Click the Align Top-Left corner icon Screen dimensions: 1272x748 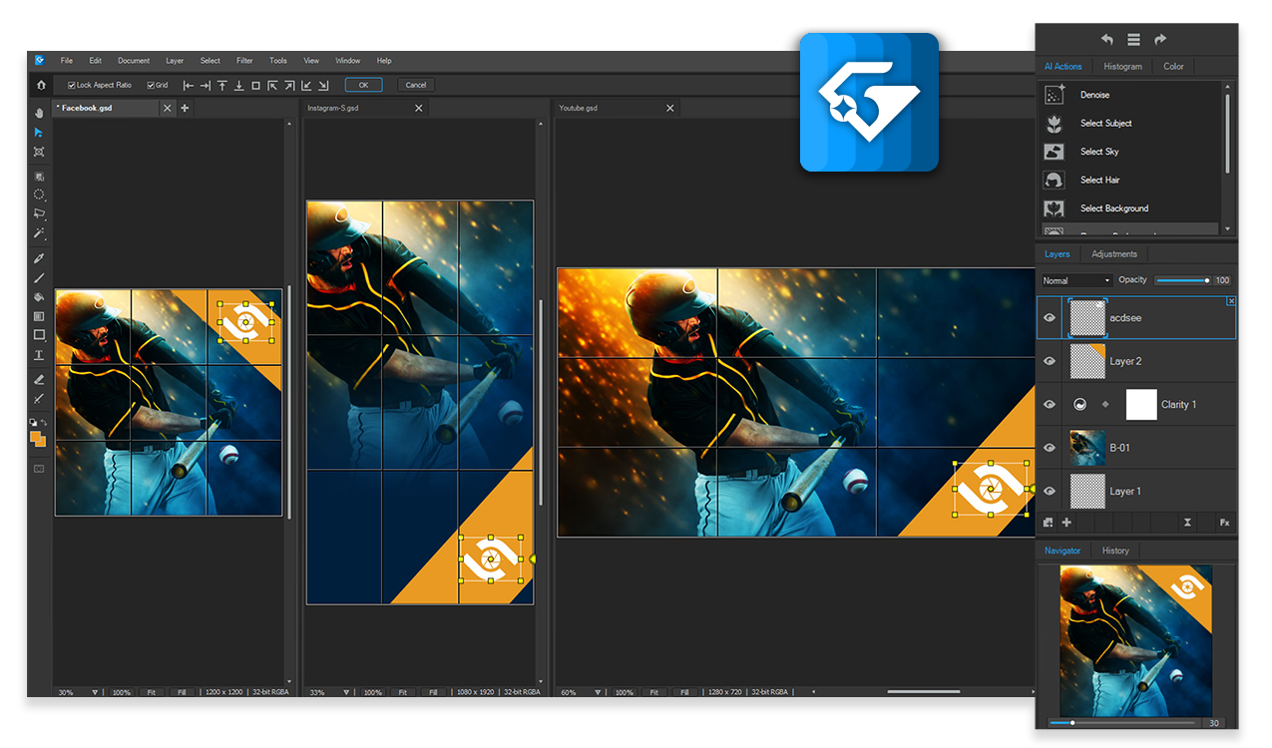(272, 86)
